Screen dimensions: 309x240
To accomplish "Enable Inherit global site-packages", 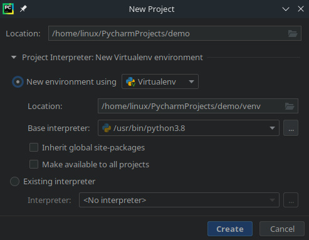I will pos(34,147).
